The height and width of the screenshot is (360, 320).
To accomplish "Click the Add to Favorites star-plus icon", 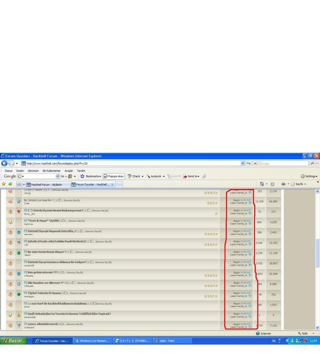I will click(x=10, y=184).
